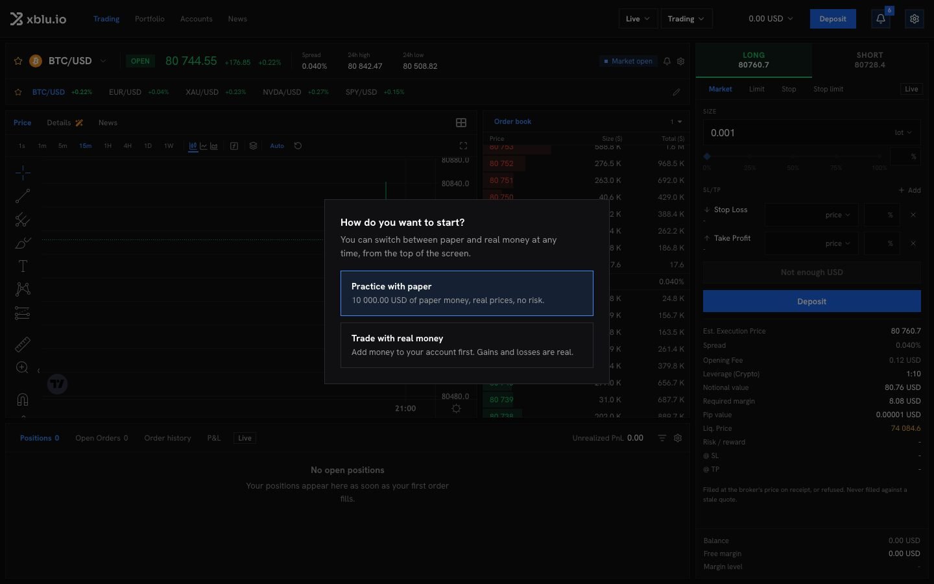Open the settings gear in header
The height and width of the screenshot is (584, 934).
click(915, 19)
